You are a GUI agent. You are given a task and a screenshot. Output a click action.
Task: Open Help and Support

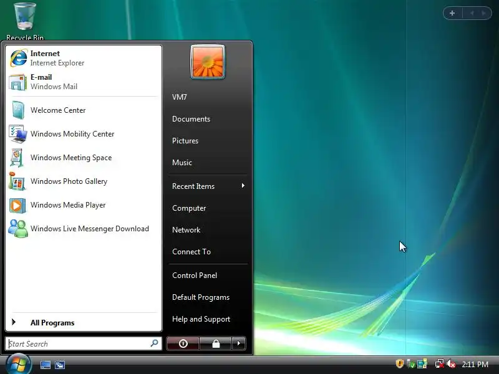[x=201, y=319]
